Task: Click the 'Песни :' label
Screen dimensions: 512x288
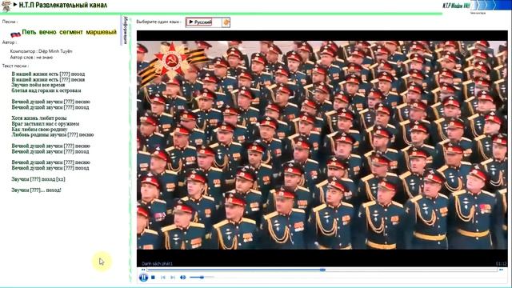Action: (10, 22)
